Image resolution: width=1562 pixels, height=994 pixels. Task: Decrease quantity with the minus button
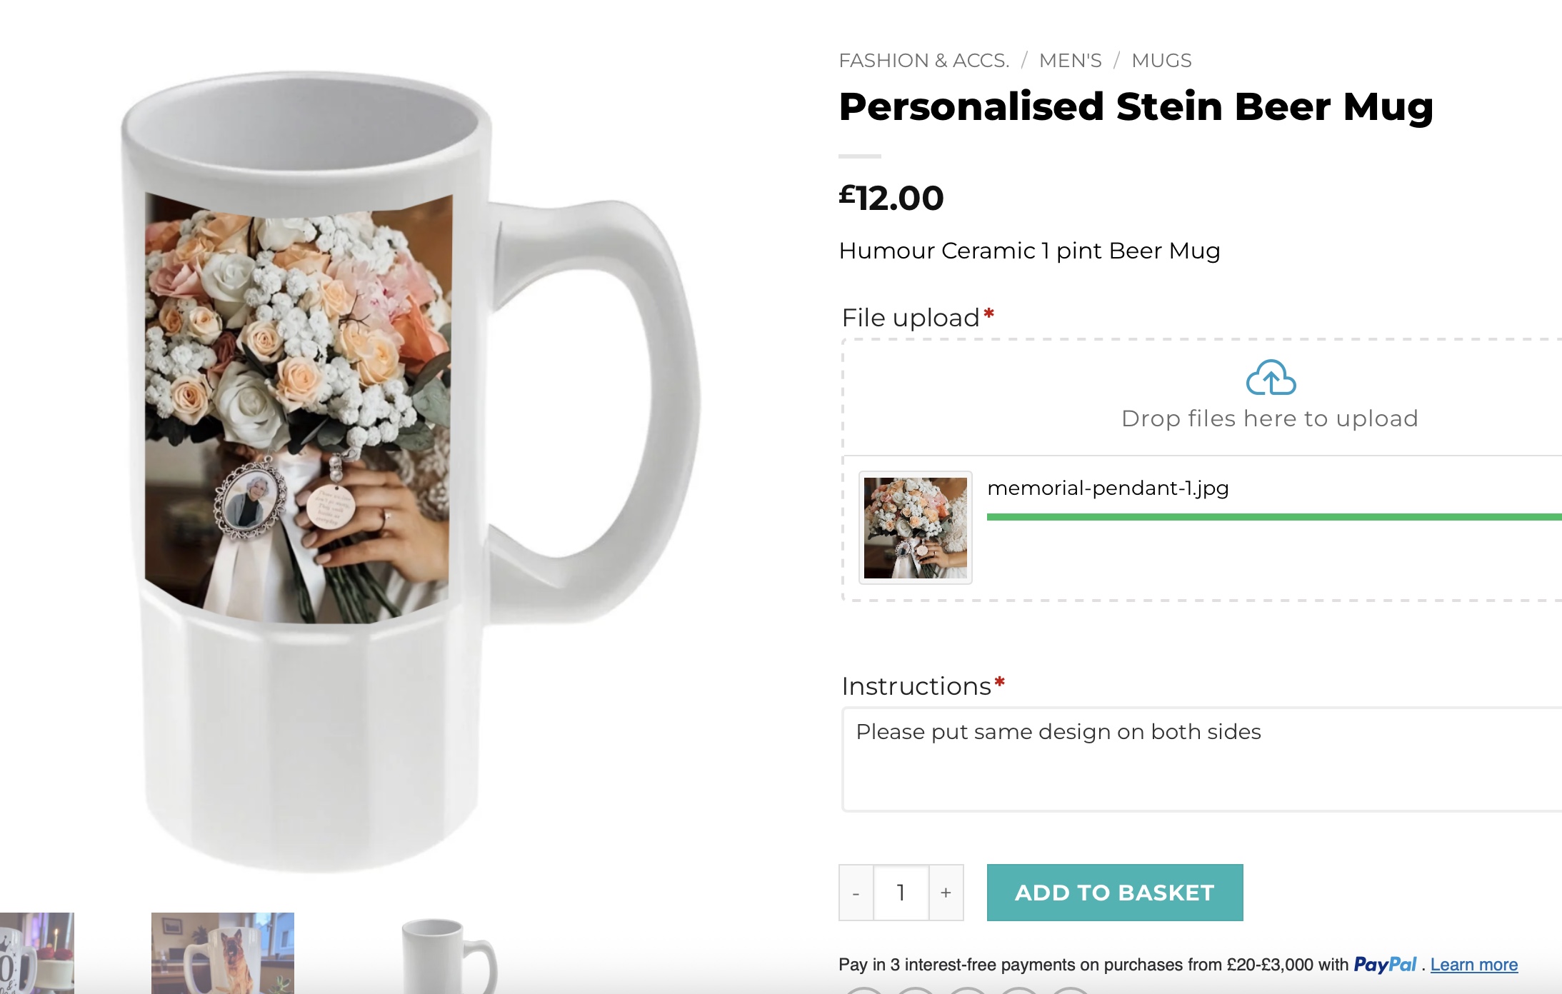(856, 893)
